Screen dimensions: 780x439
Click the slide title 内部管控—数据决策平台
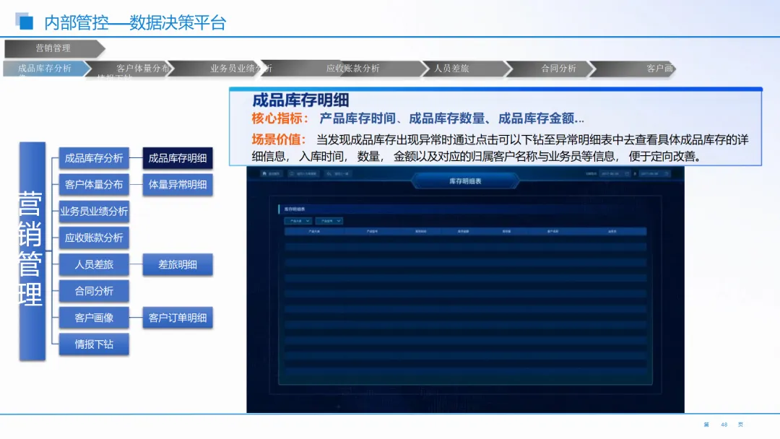point(135,23)
